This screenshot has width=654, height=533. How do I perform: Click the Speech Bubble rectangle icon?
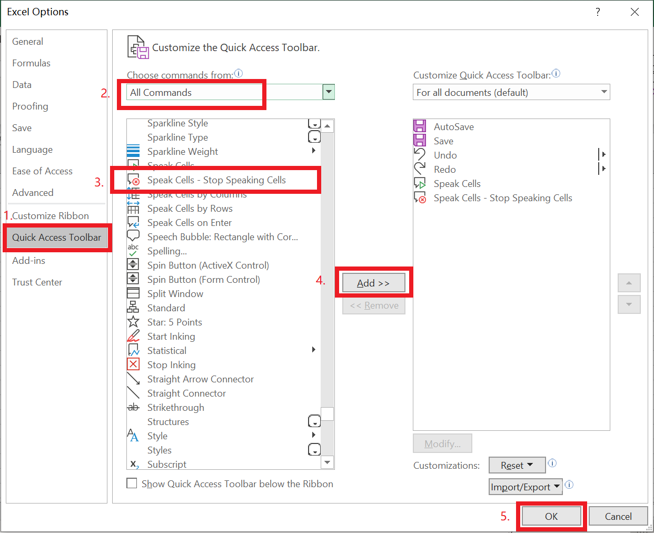133,236
